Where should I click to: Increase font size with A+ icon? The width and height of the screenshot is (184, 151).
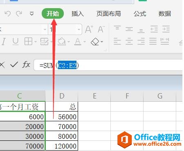click(89, 29)
